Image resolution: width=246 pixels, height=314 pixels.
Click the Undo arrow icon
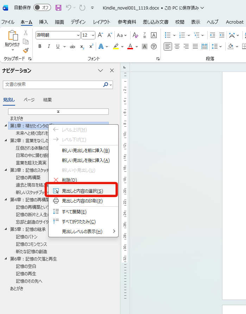(x=69, y=8)
